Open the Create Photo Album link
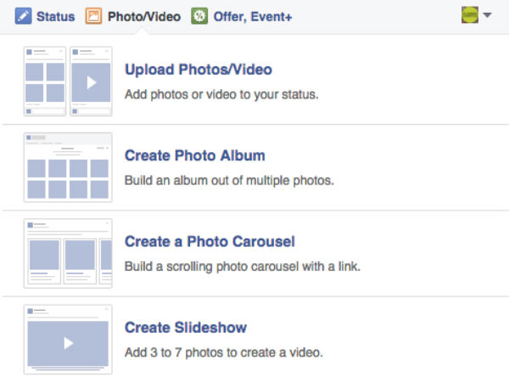This screenshot has width=509, height=382. click(x=195, y=156)
